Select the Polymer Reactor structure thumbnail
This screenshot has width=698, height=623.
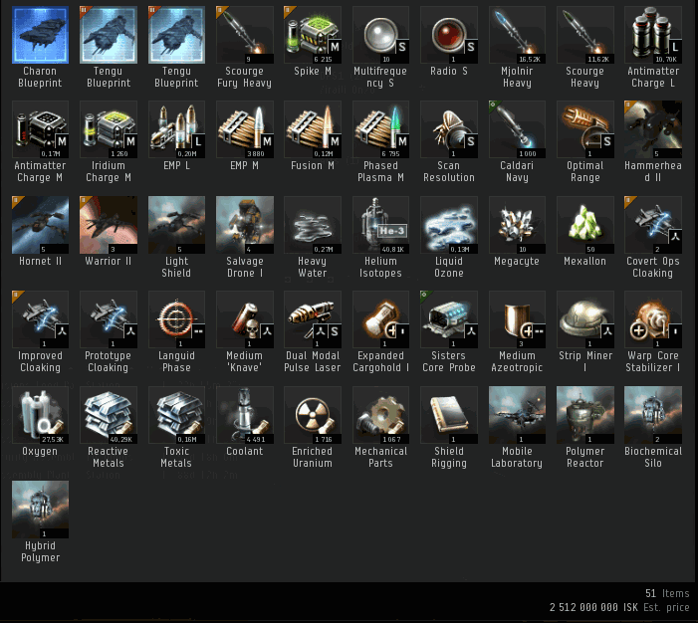(584, 415)
